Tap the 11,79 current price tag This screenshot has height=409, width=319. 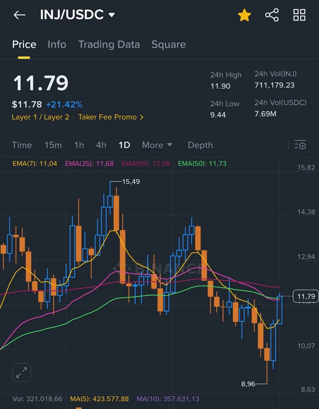pos(306,296)
